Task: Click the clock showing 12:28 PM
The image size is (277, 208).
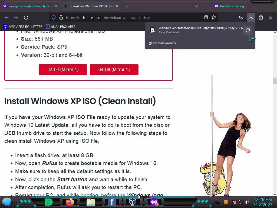Action: [x=263, y=200]
